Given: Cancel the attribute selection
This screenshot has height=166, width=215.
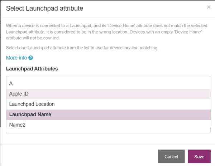Looking at the screenshot, I should 171,156.
